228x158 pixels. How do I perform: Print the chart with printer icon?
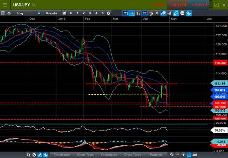pyautogui.click(x=182, y=13)
